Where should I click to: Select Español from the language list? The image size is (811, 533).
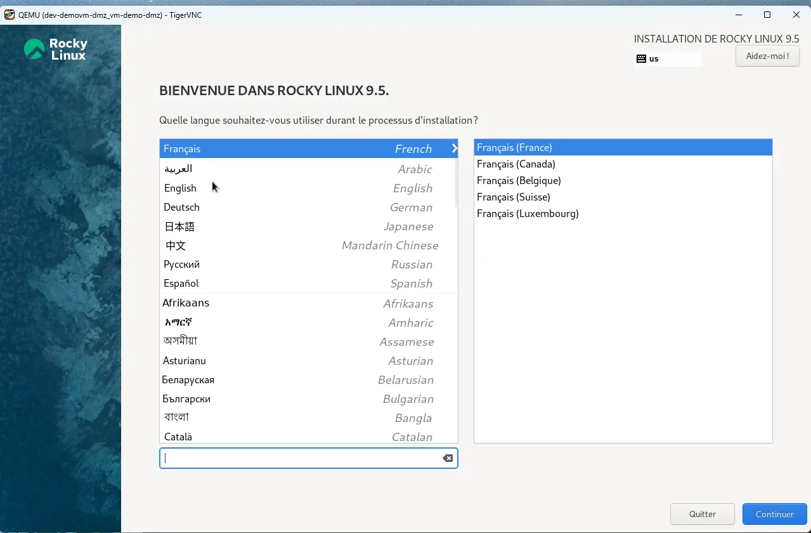click(180, 283)
